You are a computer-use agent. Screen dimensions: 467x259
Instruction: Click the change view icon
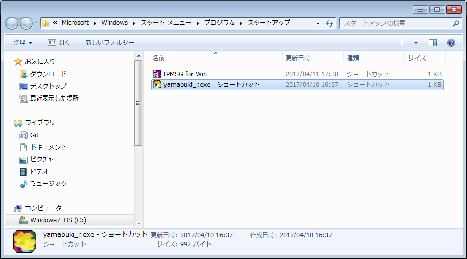click(405, 43)
